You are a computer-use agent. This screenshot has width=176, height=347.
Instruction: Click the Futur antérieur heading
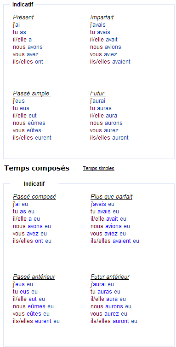[x=110, y=276]
